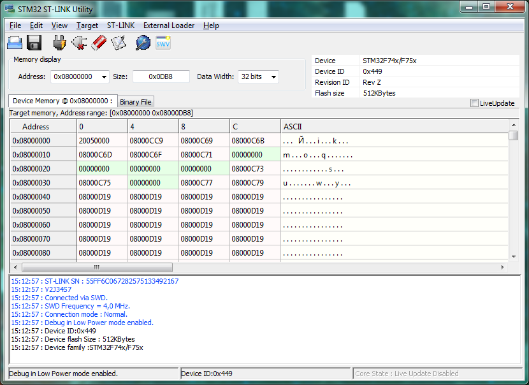Click the address row 0x08000020
529x385 pixels.
43,169
